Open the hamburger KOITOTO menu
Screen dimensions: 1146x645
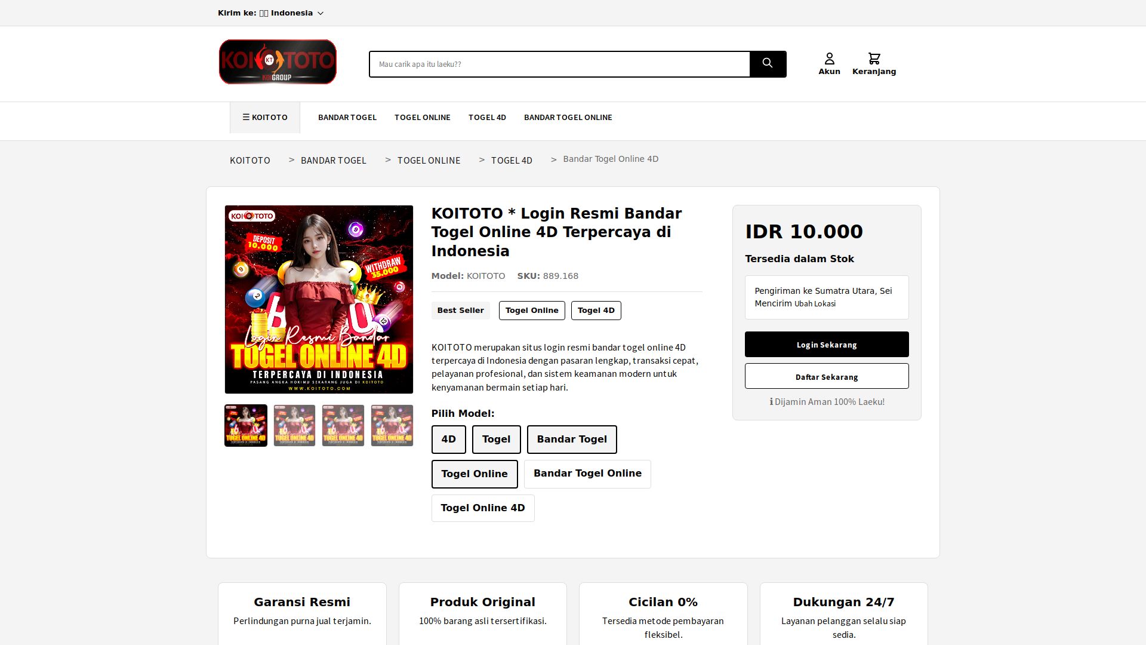265,118
